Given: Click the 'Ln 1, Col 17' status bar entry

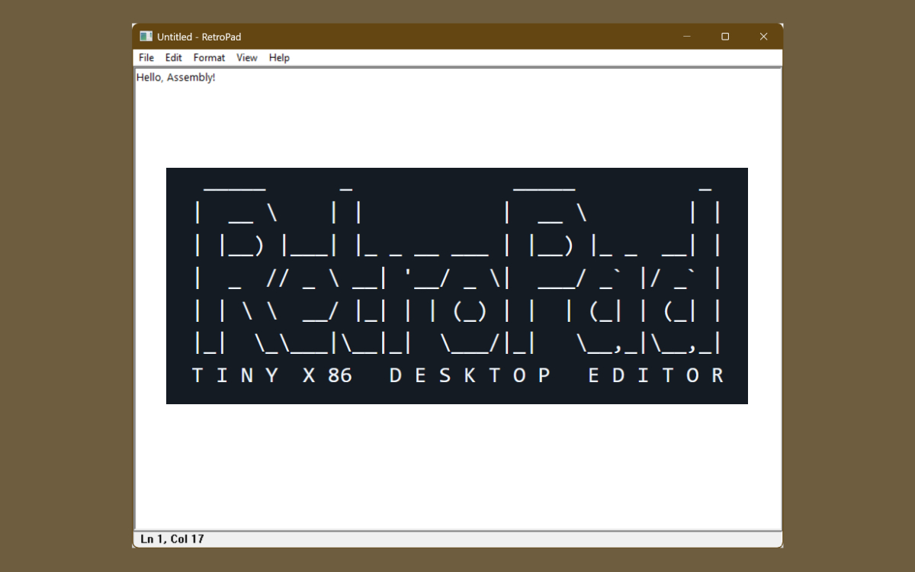Looking at the screenshot, I should click(172, 539).
